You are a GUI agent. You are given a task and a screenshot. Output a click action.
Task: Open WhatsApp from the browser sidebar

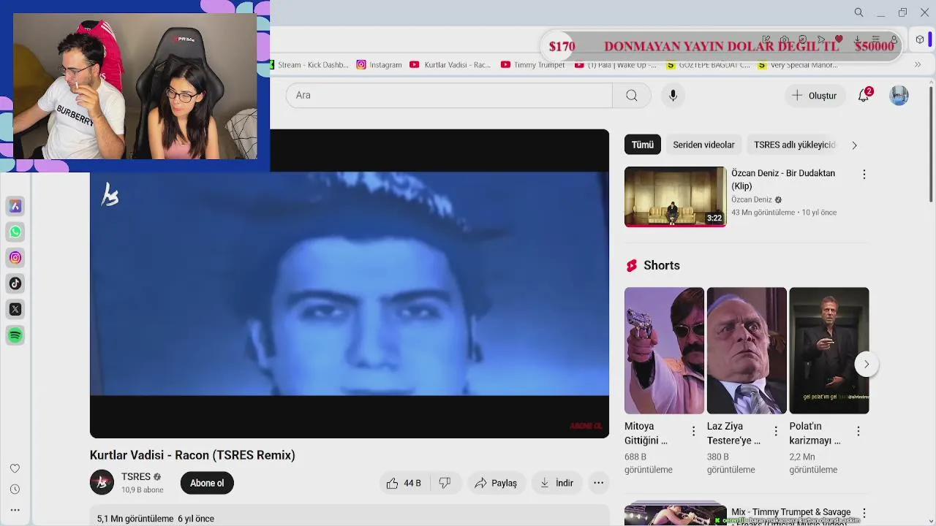coord(15,232)
